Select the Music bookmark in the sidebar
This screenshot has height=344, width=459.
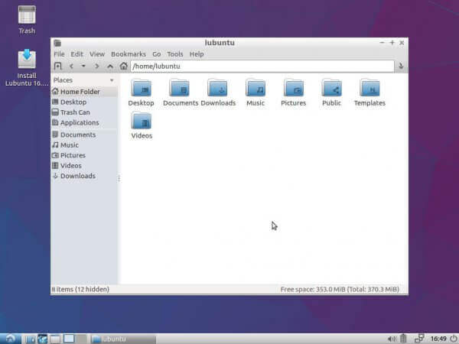click(x=84, y=144)
